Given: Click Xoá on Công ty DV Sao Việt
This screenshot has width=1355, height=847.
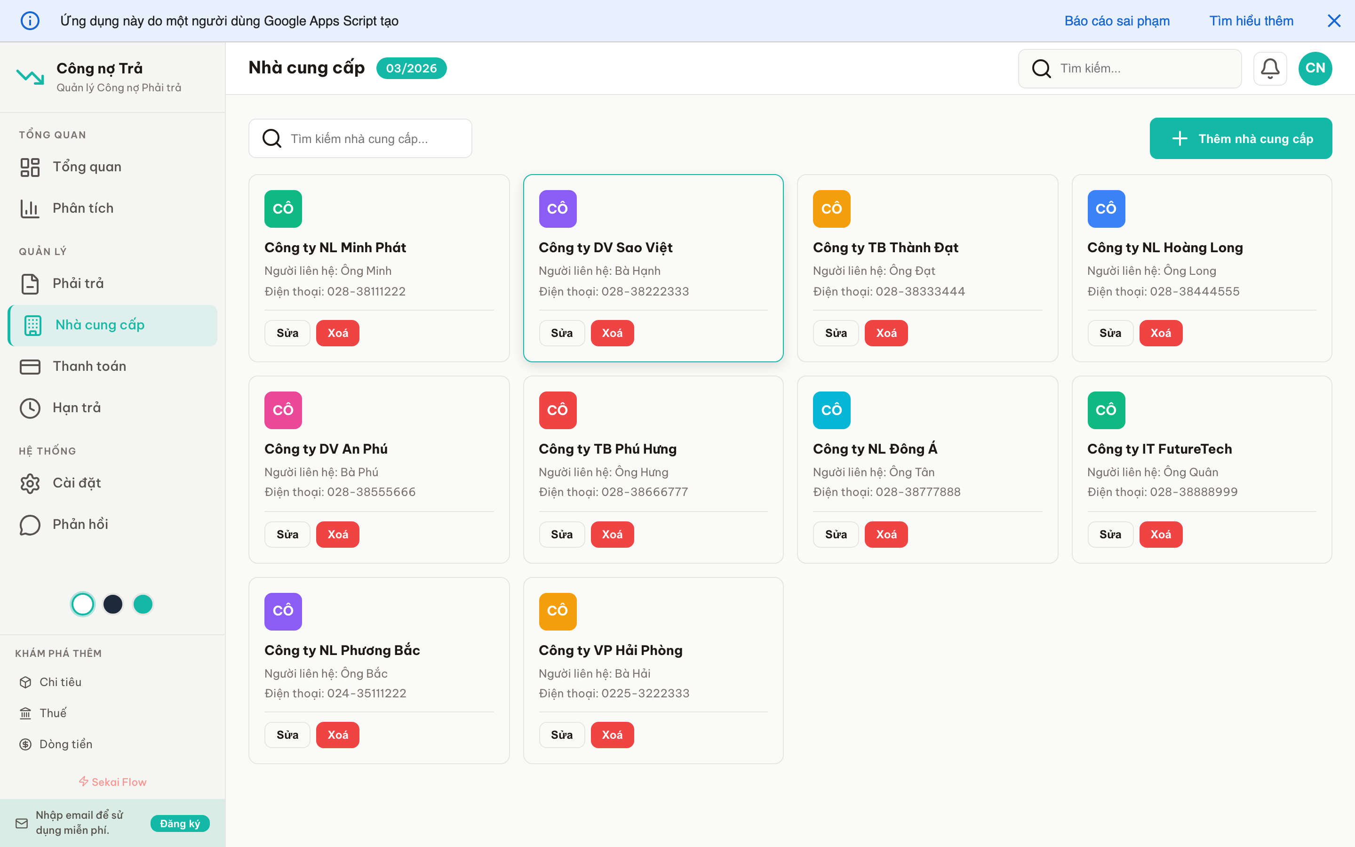Looking at the screenshot, I should pyautogui.click(x=612, y=333).
